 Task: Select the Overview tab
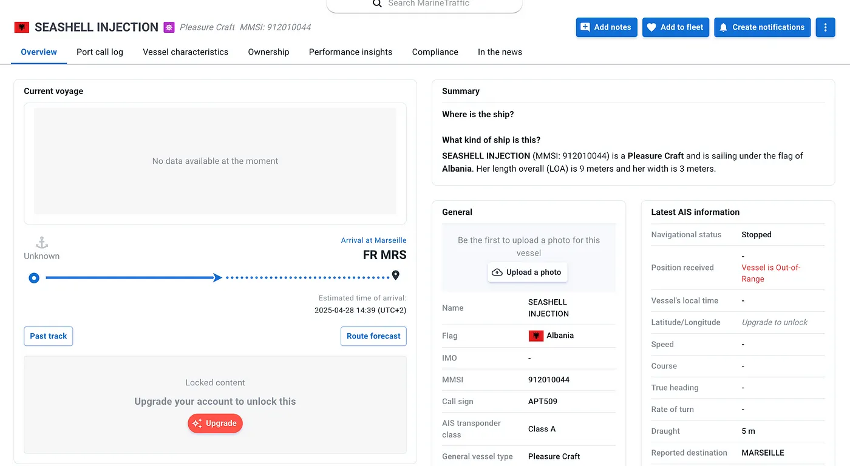pyautogui.click(x=39, y=52)
